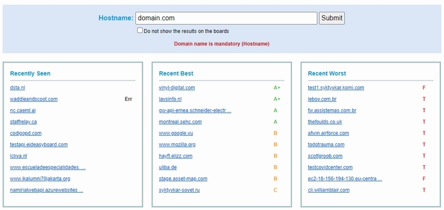Image resolution: width=444 pixels, height=210 pixels.
Task: Open codigopd.com link
Action: (x=26, y=133)
